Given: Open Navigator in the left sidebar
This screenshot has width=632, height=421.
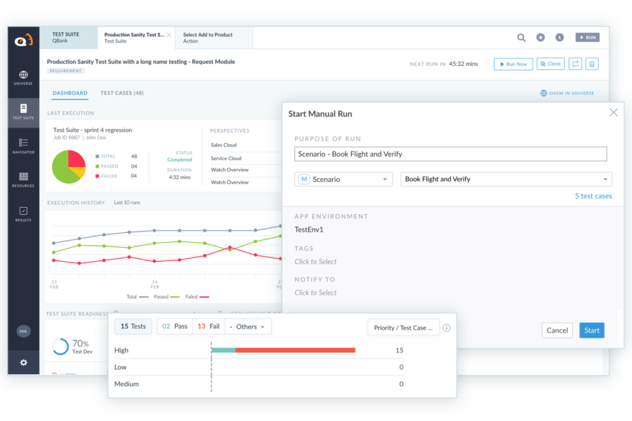Looking at the screenshot, I should click(23, 145).
